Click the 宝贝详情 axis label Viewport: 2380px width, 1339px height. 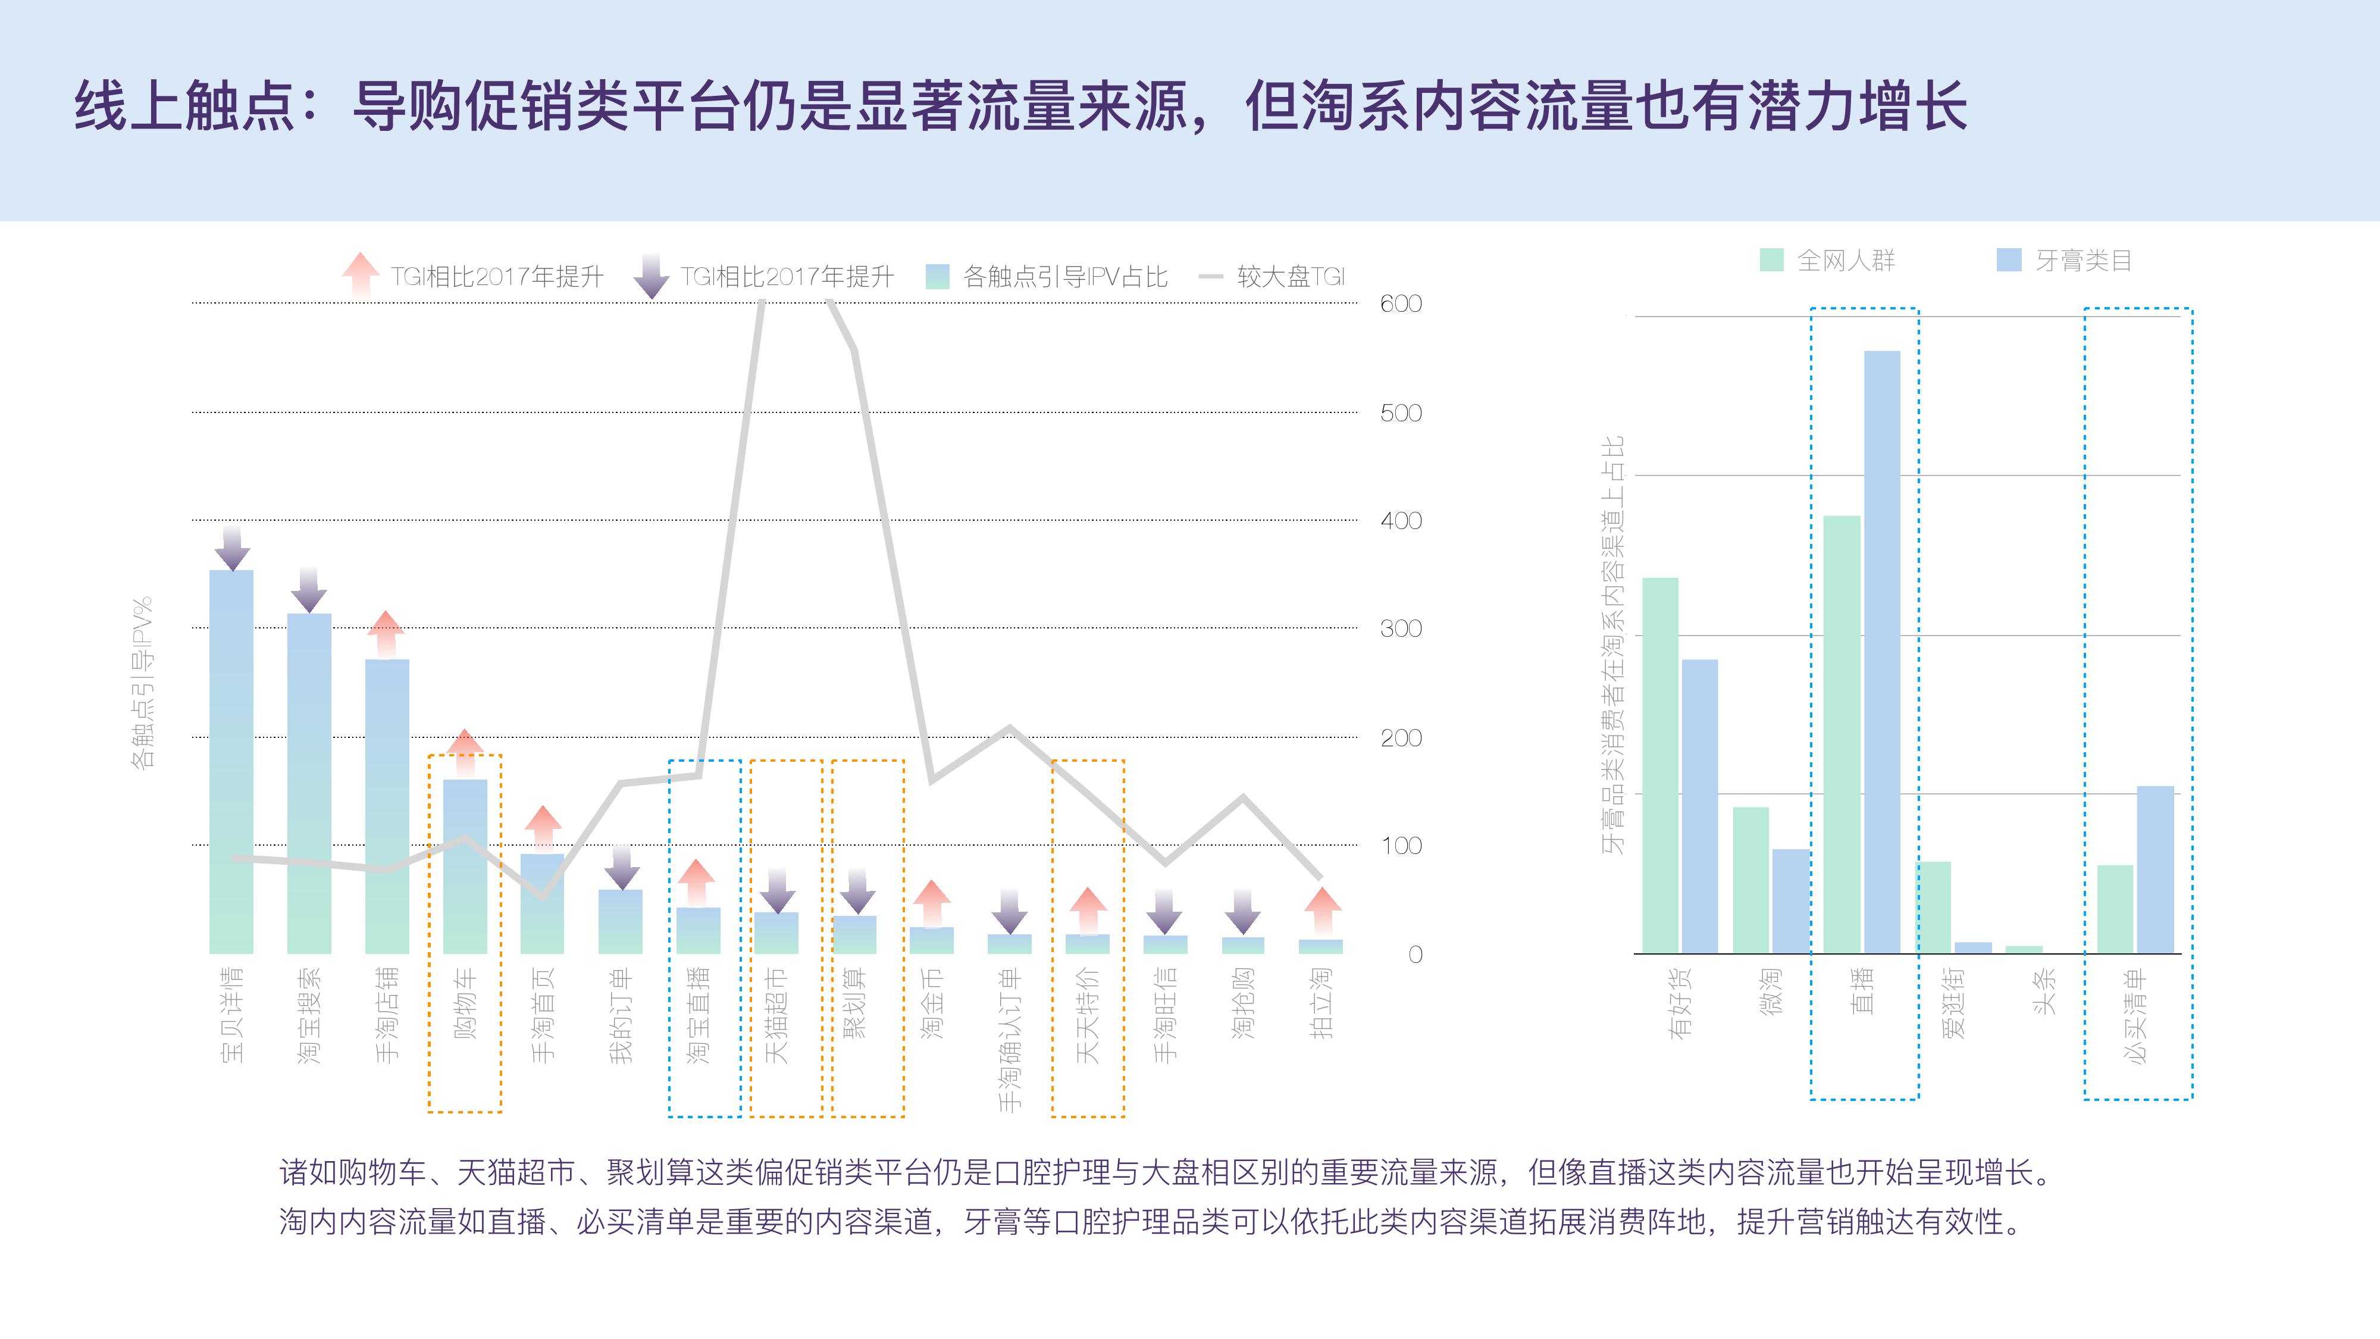click(232, 1013)
